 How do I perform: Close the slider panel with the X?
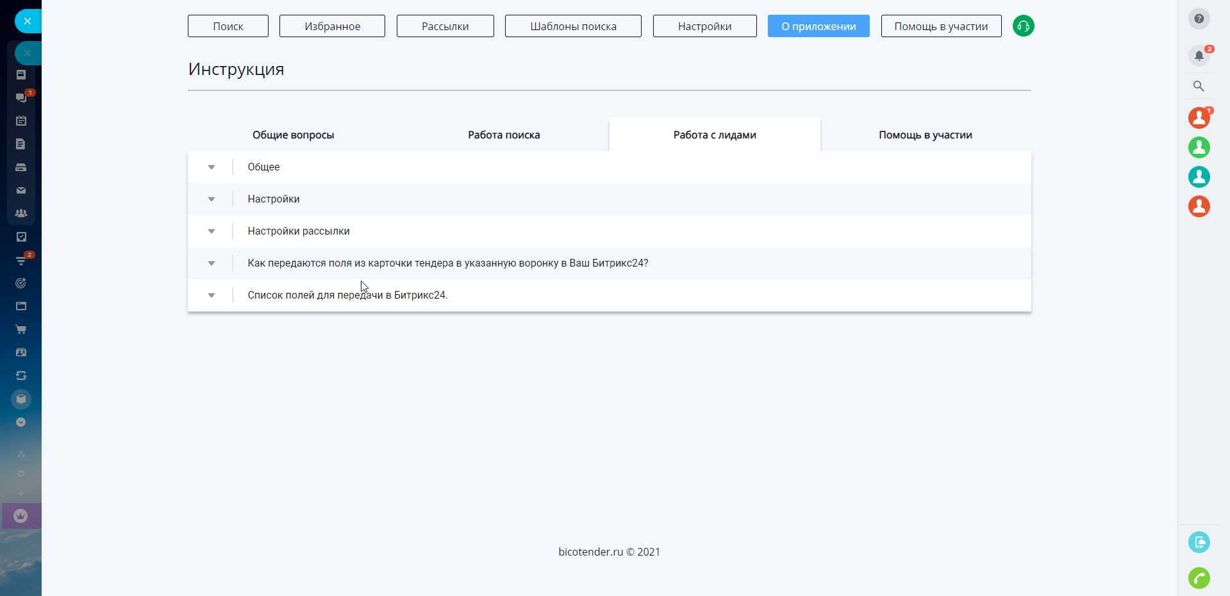(x=27, y=21)
